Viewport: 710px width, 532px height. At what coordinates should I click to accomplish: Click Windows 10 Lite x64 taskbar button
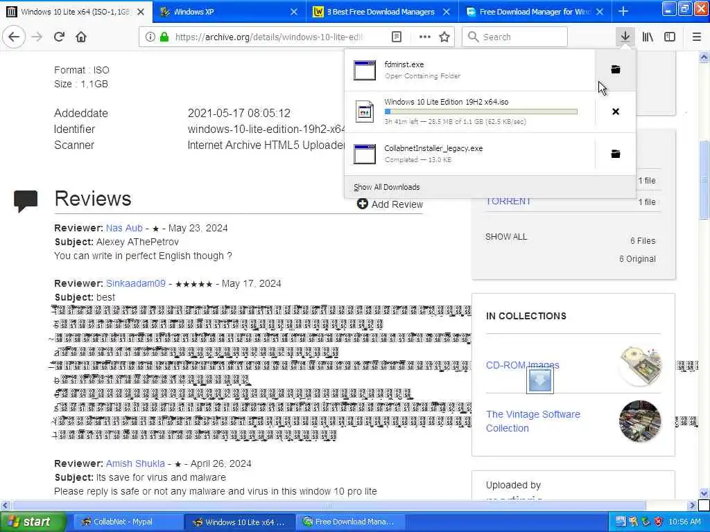pyautogui.click(x=239, y=522)
